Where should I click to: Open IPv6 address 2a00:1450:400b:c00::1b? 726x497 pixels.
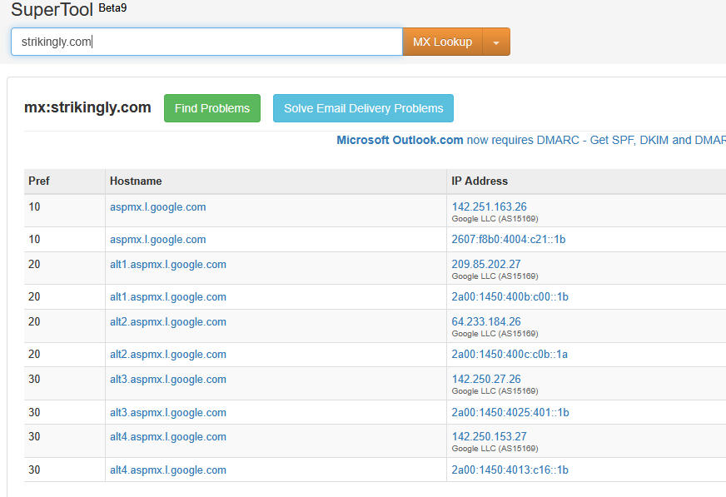tap(510, 296)
